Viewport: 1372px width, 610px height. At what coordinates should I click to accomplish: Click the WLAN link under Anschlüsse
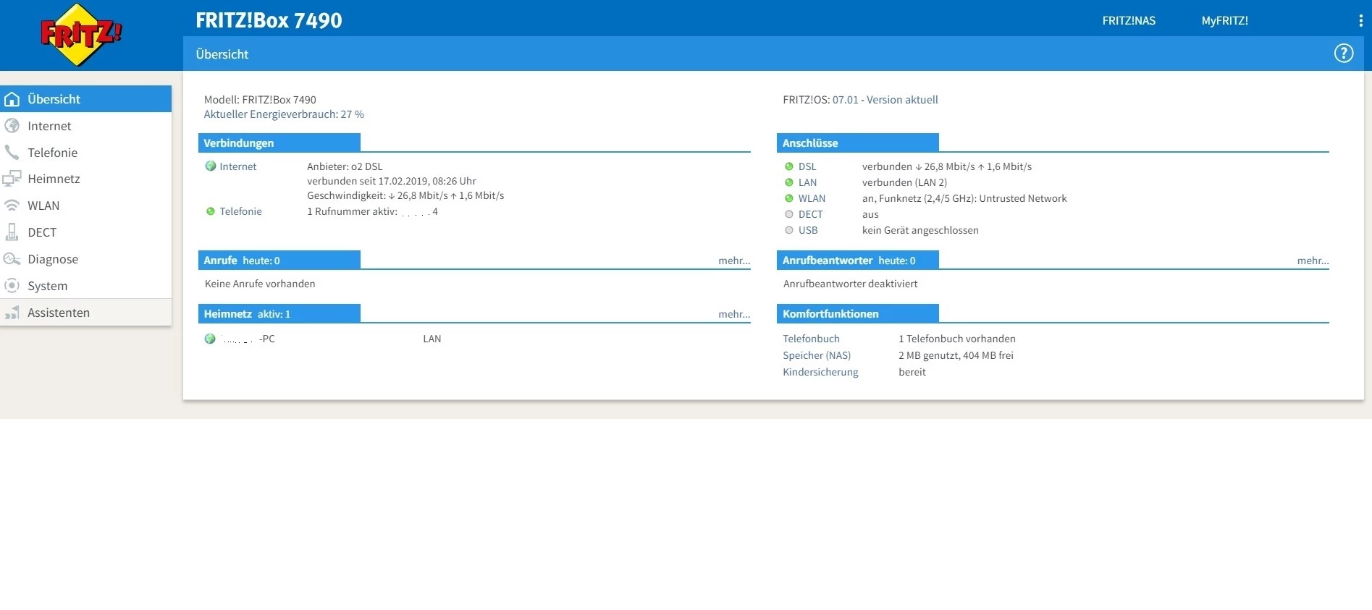[812, 198]
